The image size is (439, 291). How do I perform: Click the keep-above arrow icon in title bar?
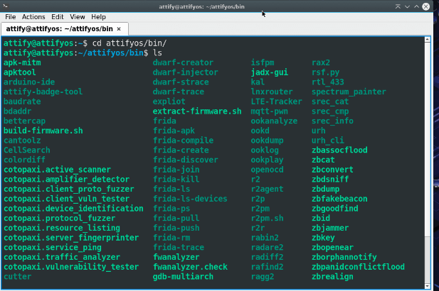pyautogui.click(x=398, y=6)
